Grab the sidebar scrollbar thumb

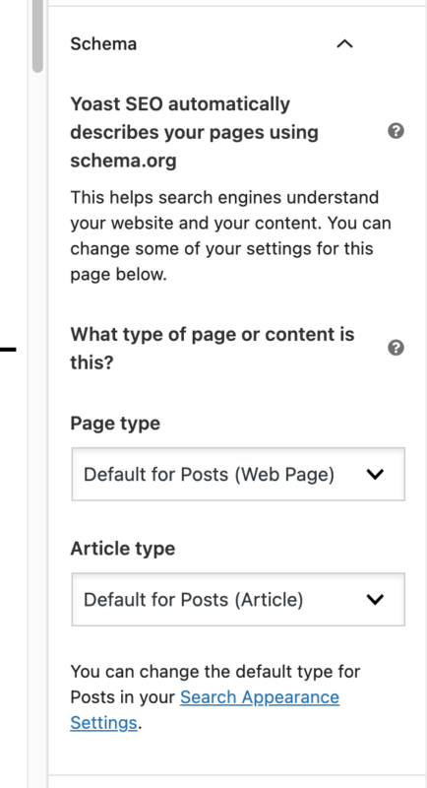coord(37,35)
